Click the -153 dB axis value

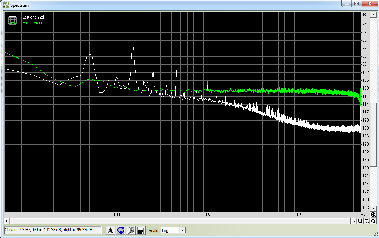(x=365, y=208)
